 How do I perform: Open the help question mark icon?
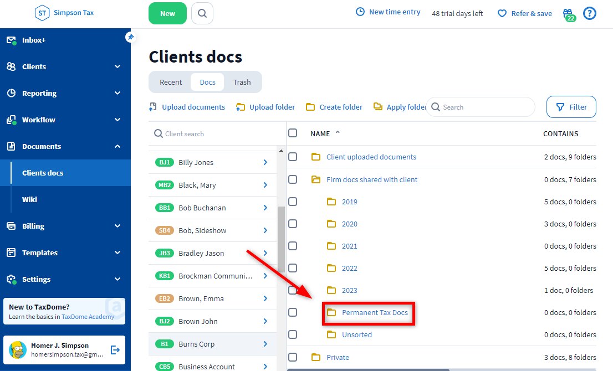click(590, 13)
